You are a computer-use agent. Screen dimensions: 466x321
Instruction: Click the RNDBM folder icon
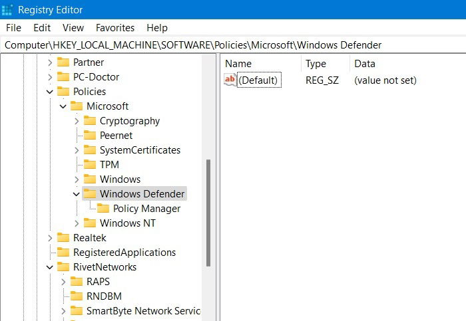(77, 296)
